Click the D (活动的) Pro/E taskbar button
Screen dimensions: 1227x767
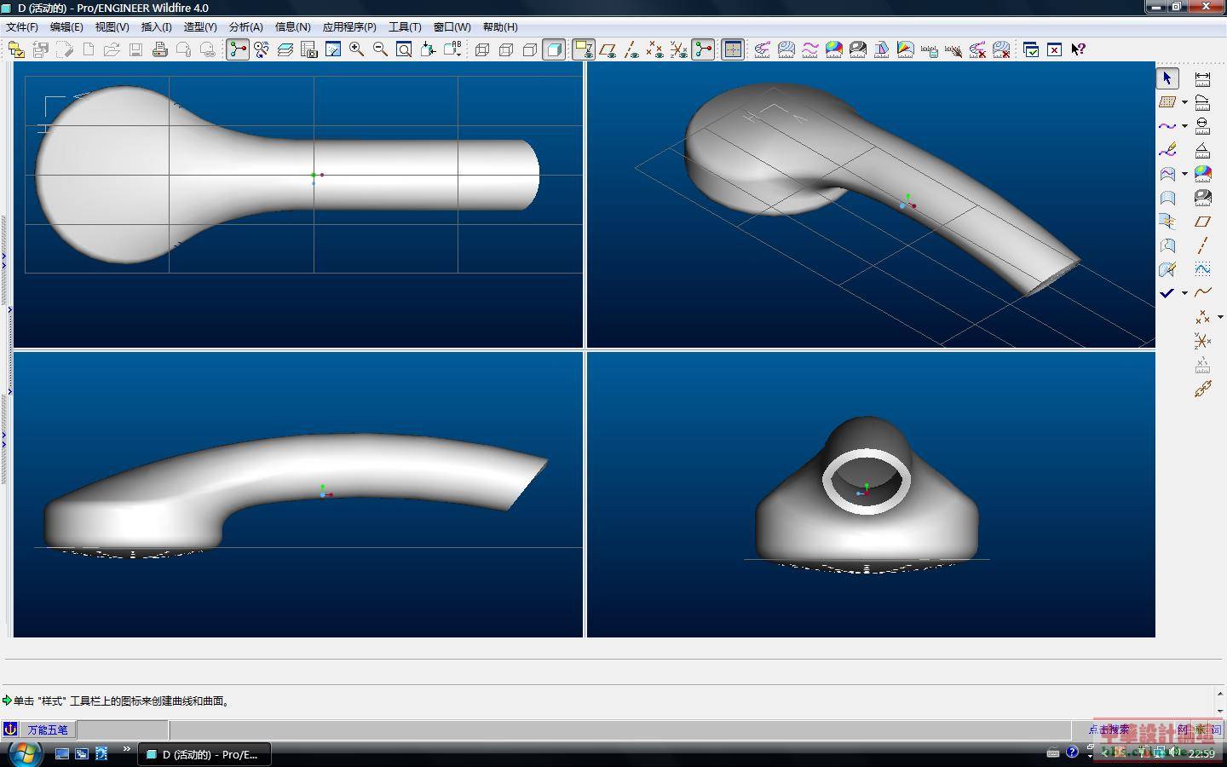click(x=203, y=754)
